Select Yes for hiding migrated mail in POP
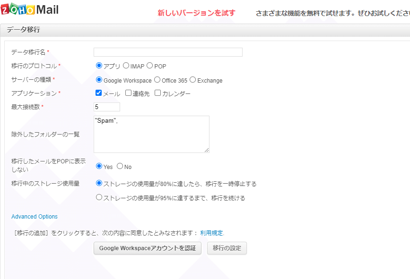The image size is (410, 279). coord(99,166)
